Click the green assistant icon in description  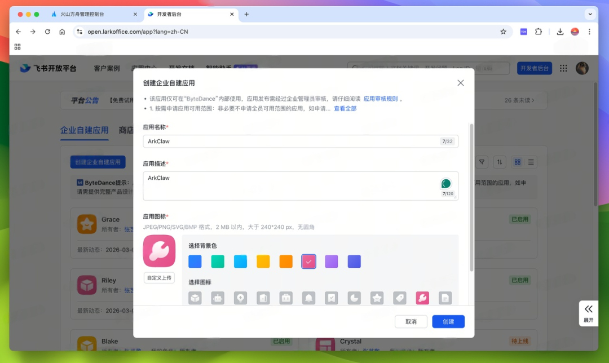(446, 183)
